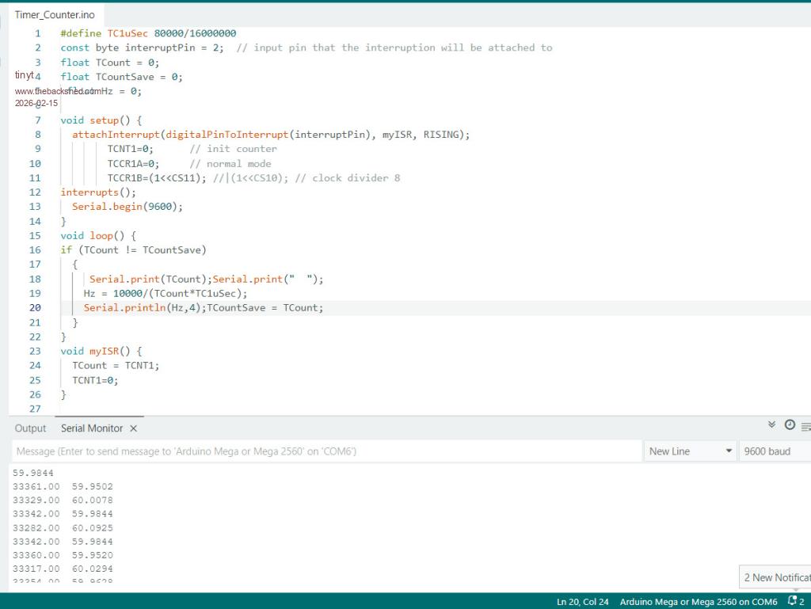
Task: Select the Timer_Counter.ino editor tab
Action: (x=55, y=15)
